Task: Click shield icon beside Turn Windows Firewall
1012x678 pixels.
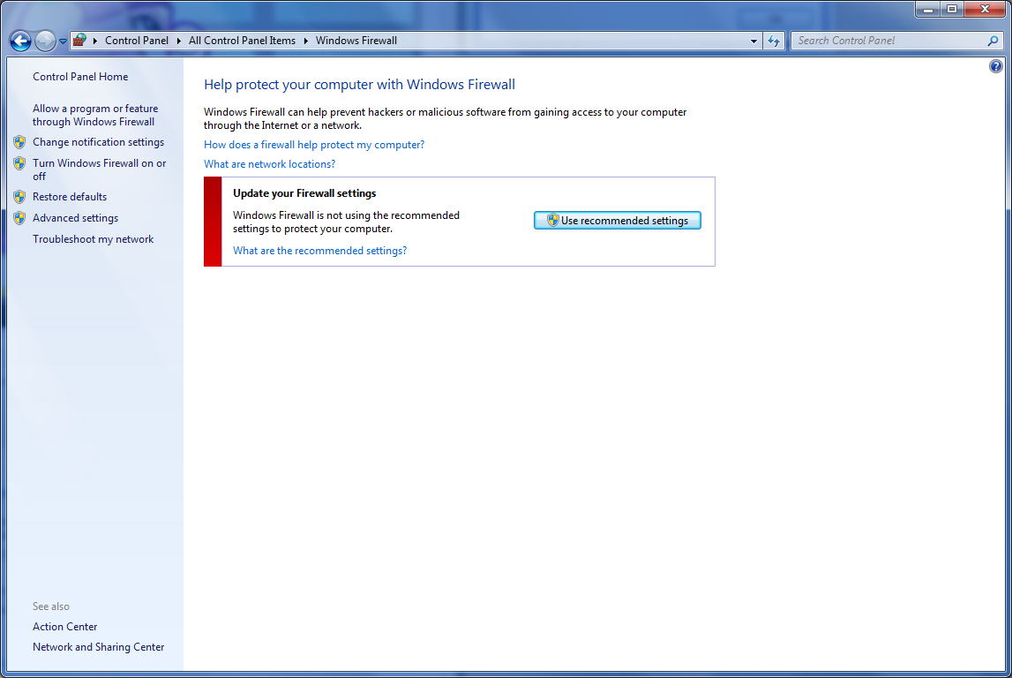Action: [x=19, y=163]
